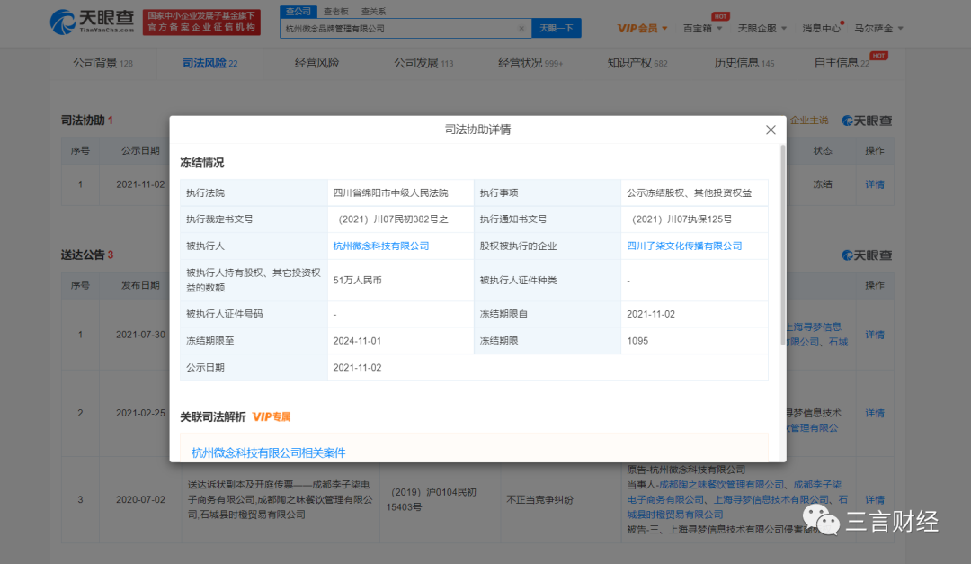This screenshot has width=971, height=564.
Task: Expand the VIP会员 dropdown
Action: pos(642,29)
